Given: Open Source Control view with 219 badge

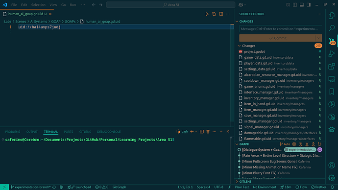Looking at the screenshot, I should click(332, 41).
